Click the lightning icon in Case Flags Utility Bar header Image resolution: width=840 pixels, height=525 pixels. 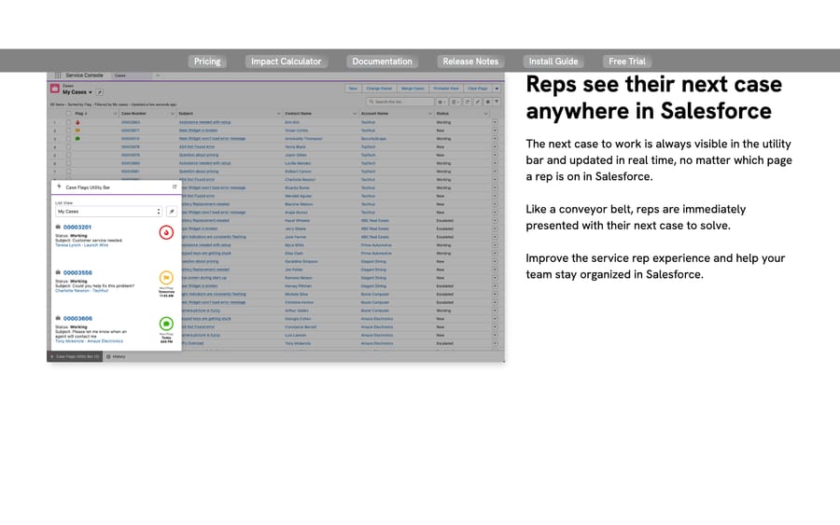[59, 187]
